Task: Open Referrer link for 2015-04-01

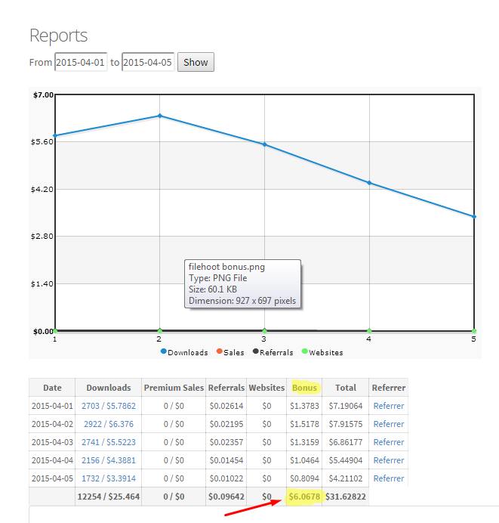Action: tap(389, 406)
